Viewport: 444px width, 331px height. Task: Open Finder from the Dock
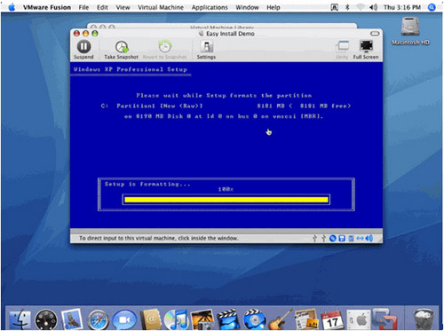click(x=20, y=319)
